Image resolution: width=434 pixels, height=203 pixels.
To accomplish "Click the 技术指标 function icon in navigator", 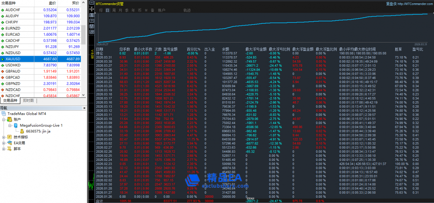I will [x=10, y=137].
